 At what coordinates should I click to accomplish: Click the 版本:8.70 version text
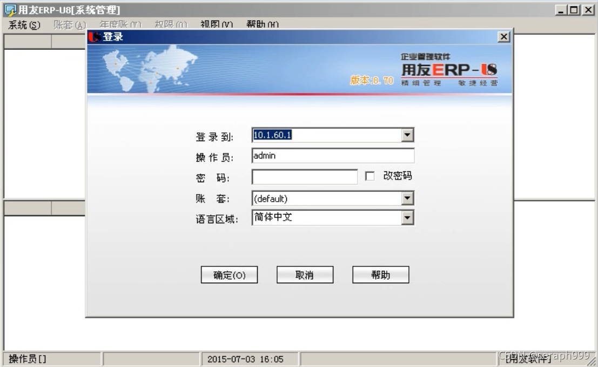[372, 81]
